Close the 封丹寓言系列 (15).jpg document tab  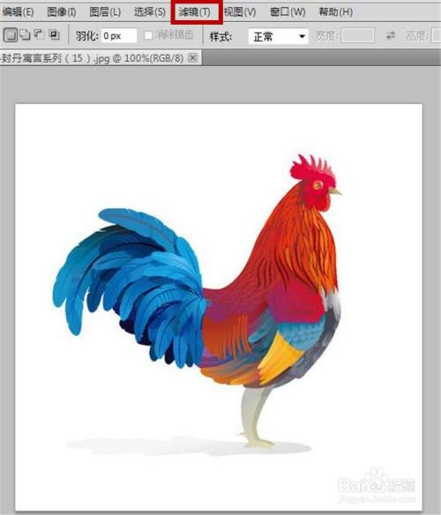193,58
